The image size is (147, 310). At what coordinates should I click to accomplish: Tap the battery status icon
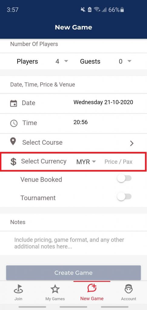coord(122,10)
